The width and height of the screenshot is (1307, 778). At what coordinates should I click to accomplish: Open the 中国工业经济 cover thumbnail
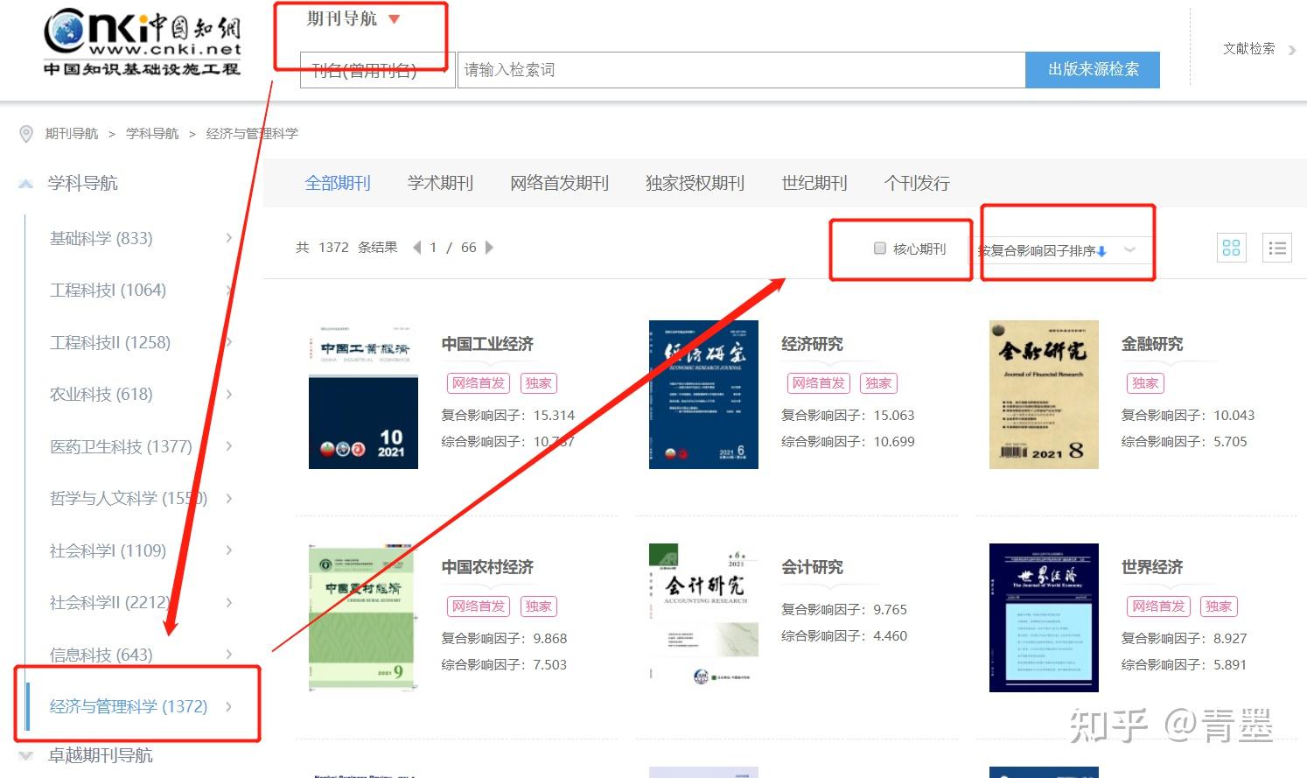(363, 395)
